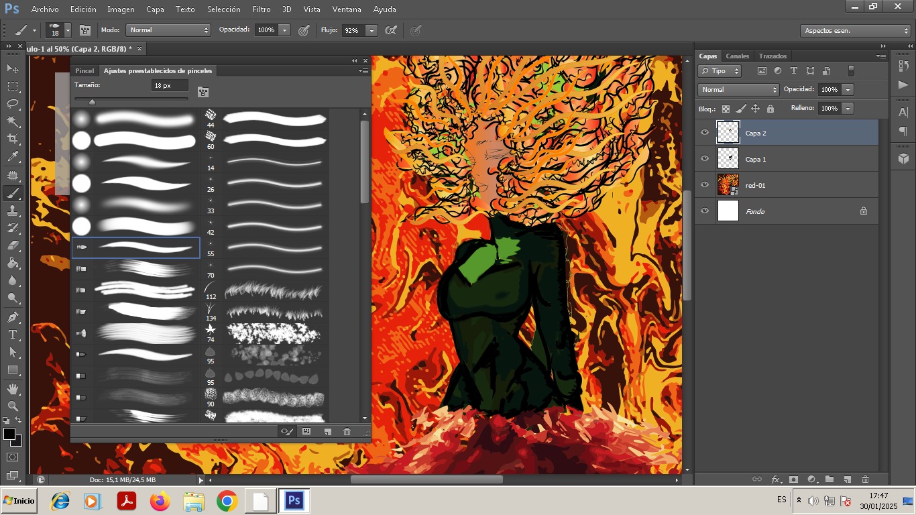
Task: Open the Imagen menu
Action: click(x=121, y=9)
